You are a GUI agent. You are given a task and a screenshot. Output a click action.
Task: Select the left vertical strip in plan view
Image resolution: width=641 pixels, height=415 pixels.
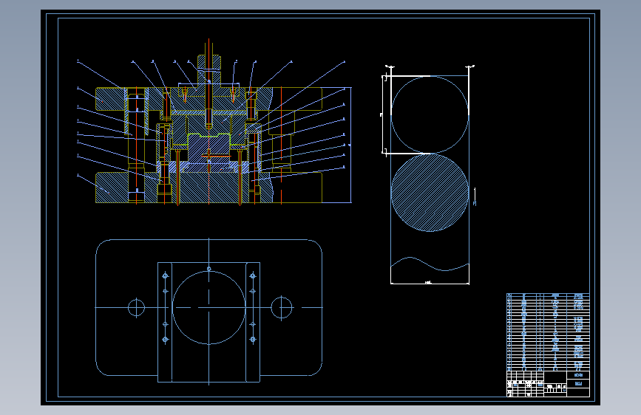[x=165, y=322]
